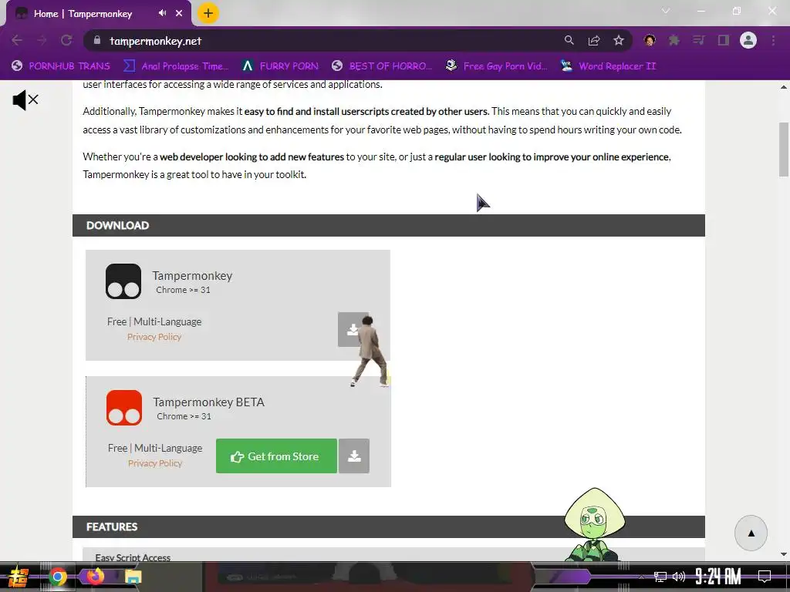This screenshot has height=592, width=790.
Task: Go back to the previous page
Action: coord(17,40)
